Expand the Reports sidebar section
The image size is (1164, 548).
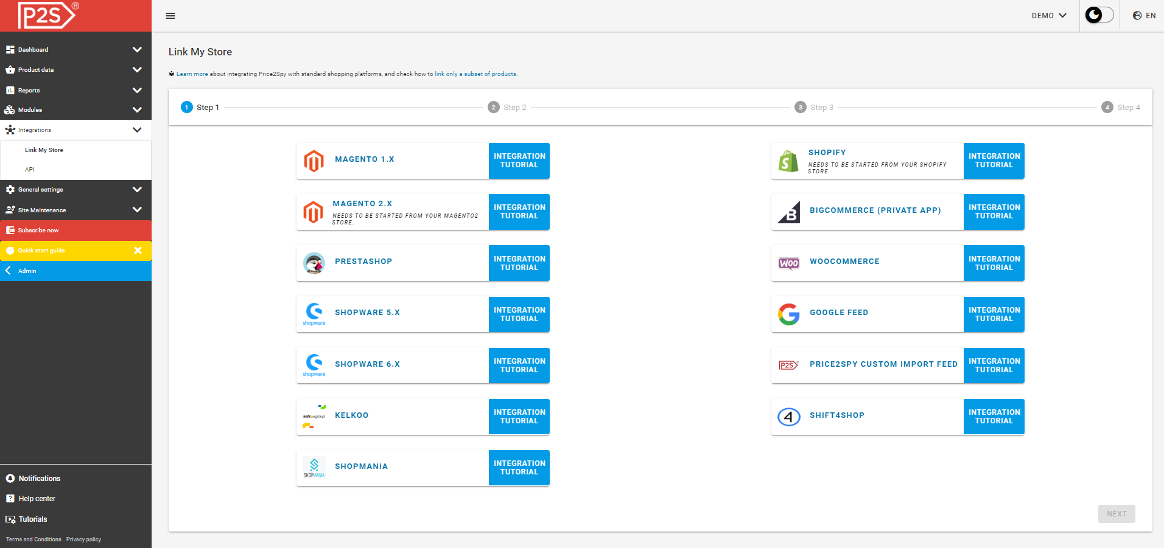coord(137,90)
